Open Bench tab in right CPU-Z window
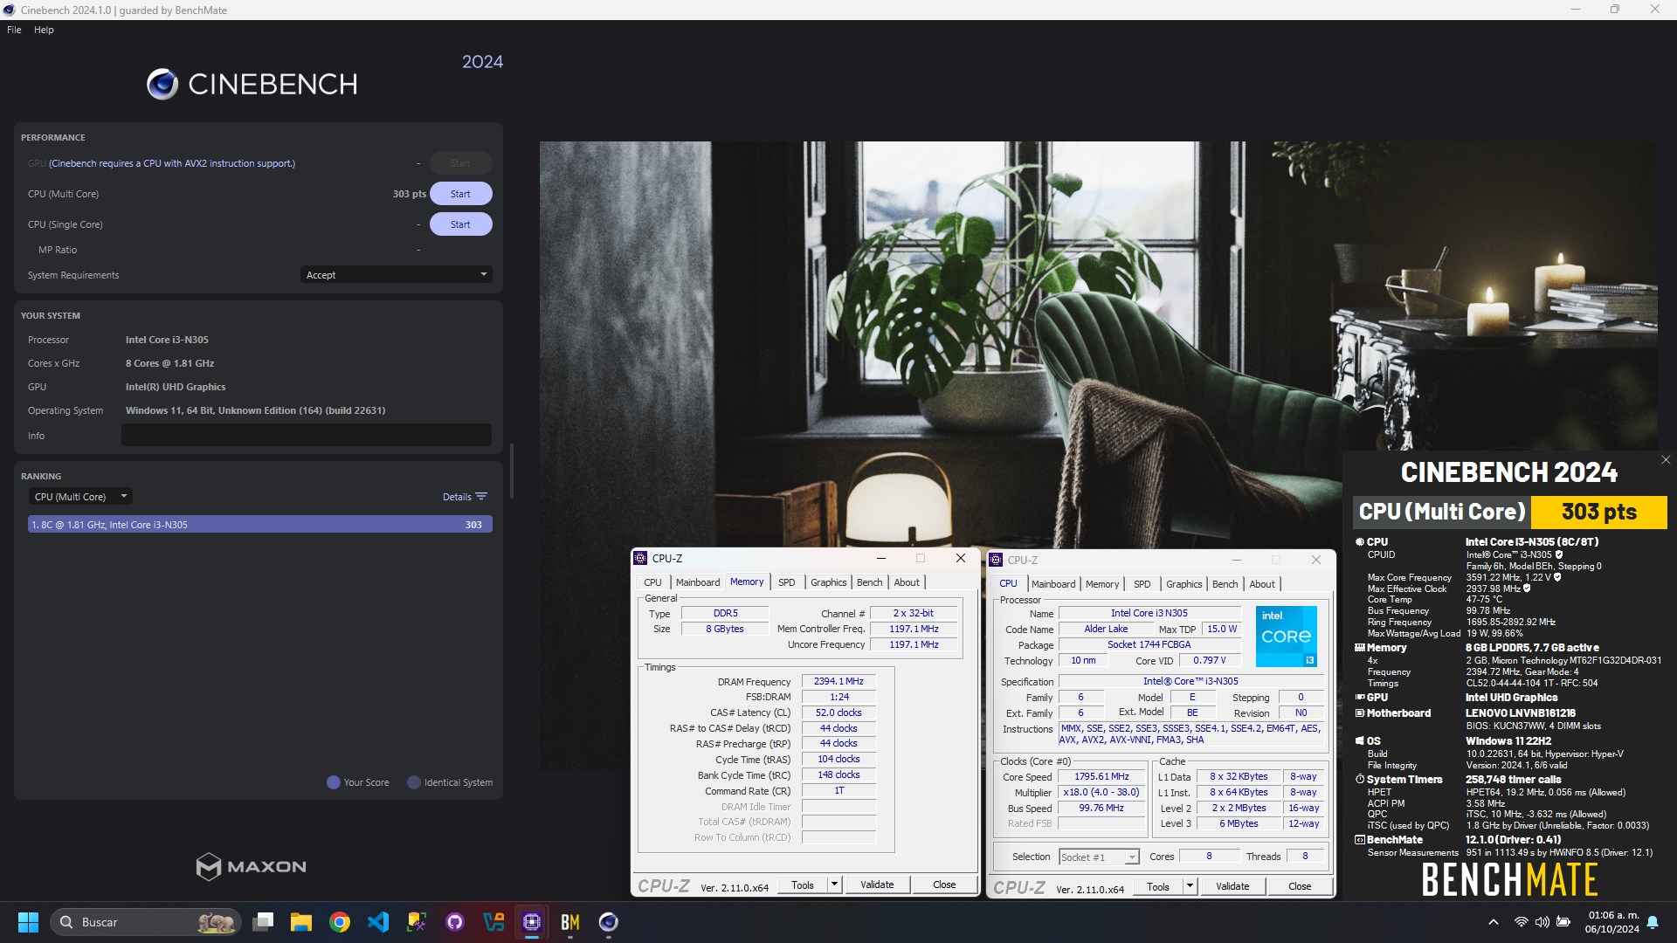This screenshot has width=1677, height=943. click(1225, 584)
